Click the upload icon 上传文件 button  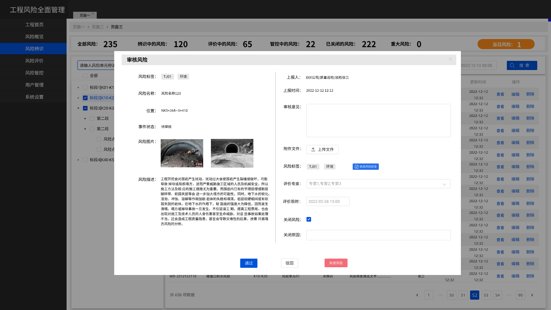(x=322, y=150)
